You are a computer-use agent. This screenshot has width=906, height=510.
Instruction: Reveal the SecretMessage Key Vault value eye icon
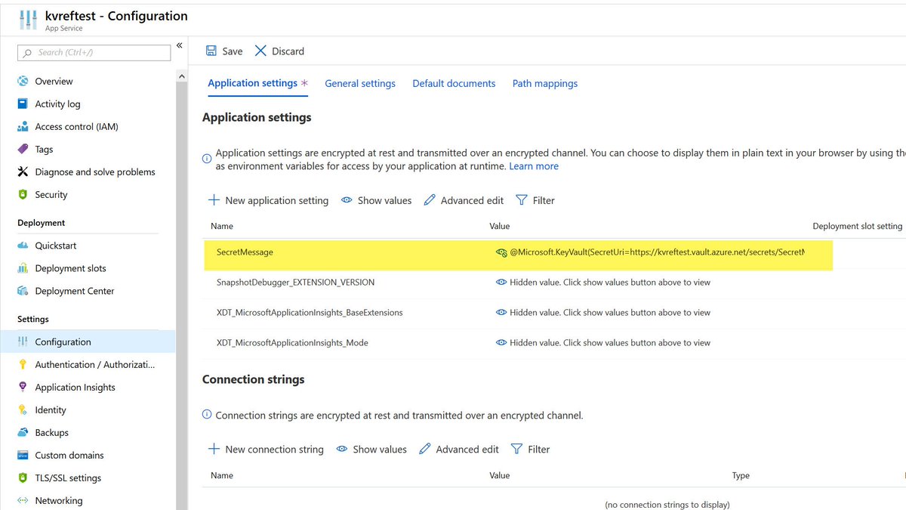click(501, 252)
